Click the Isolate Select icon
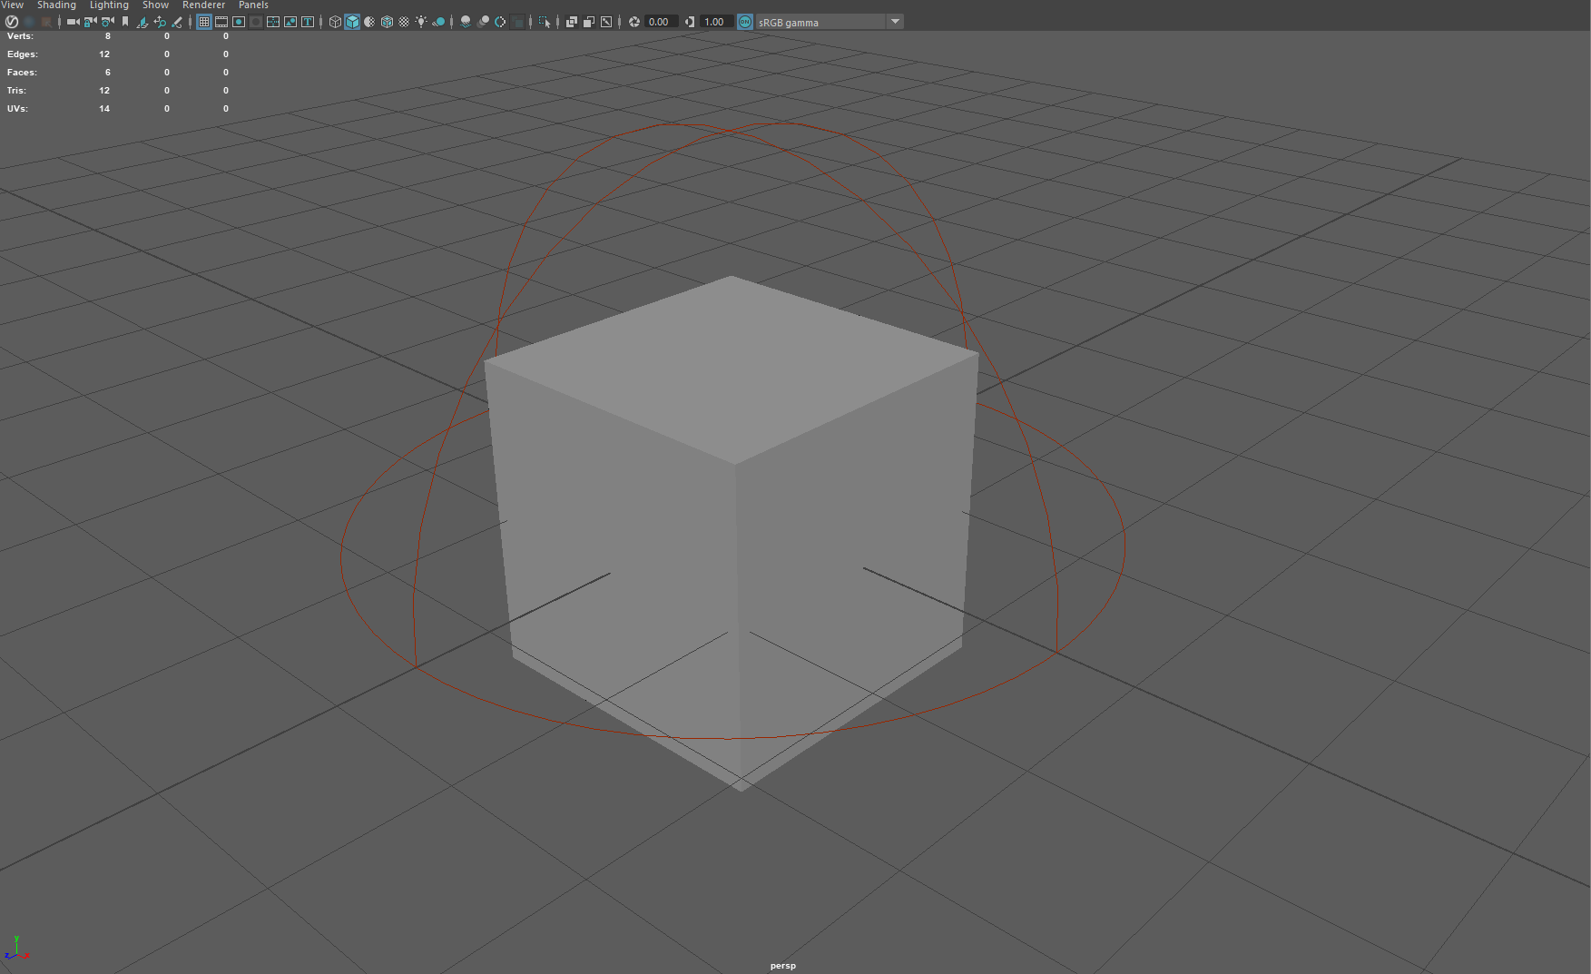 pos(545,22)
